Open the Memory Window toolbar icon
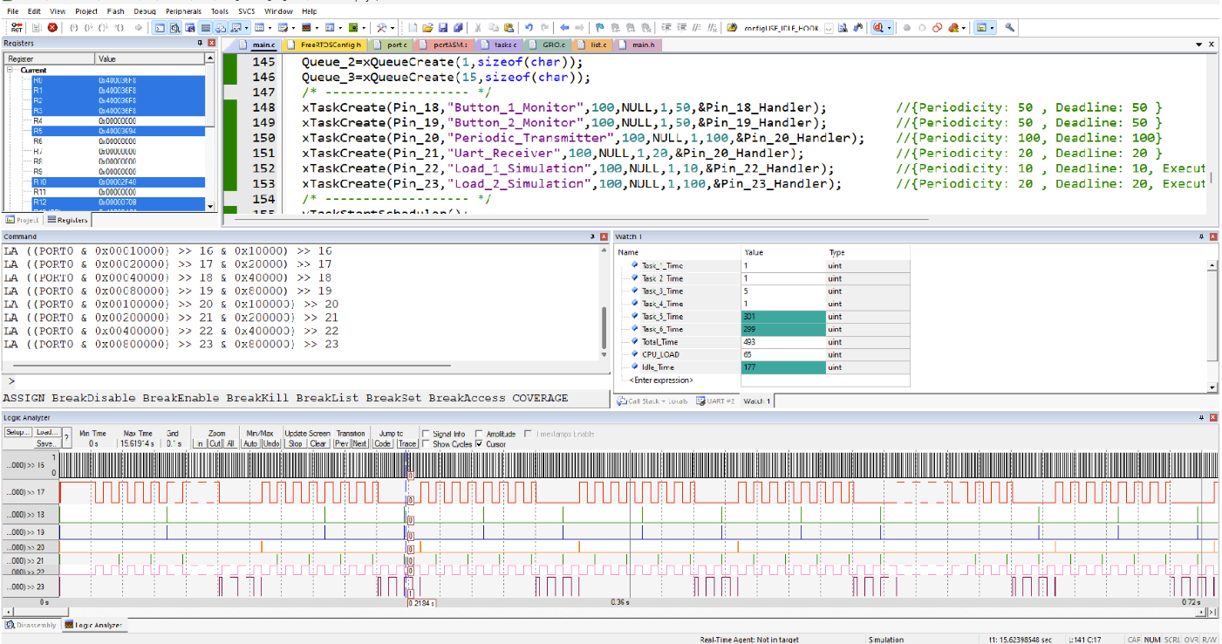The width and height of the screenshot is (1222, 644). [261, 27]
